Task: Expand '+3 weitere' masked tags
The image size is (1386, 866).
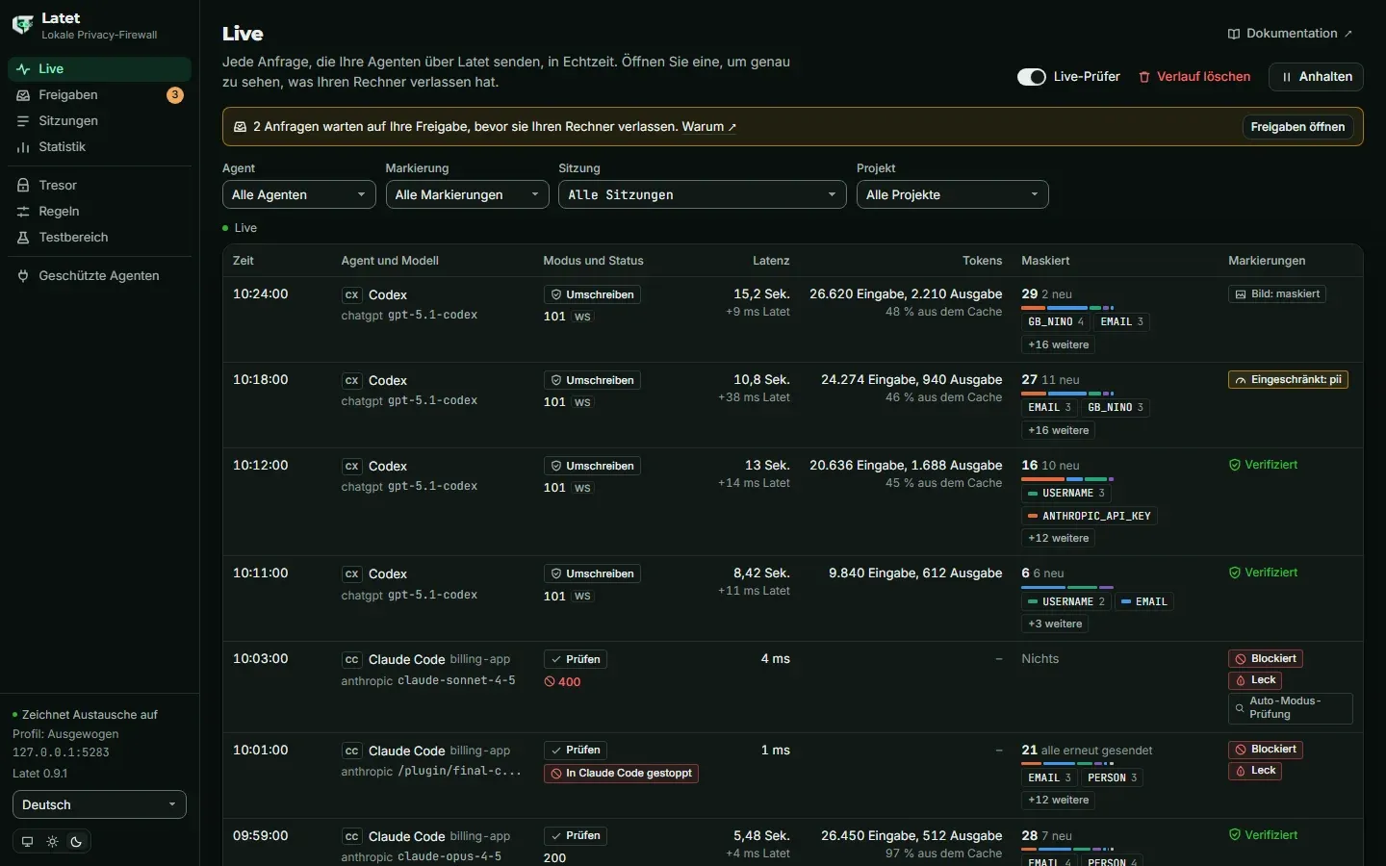Action: [x=1055, y=624]
